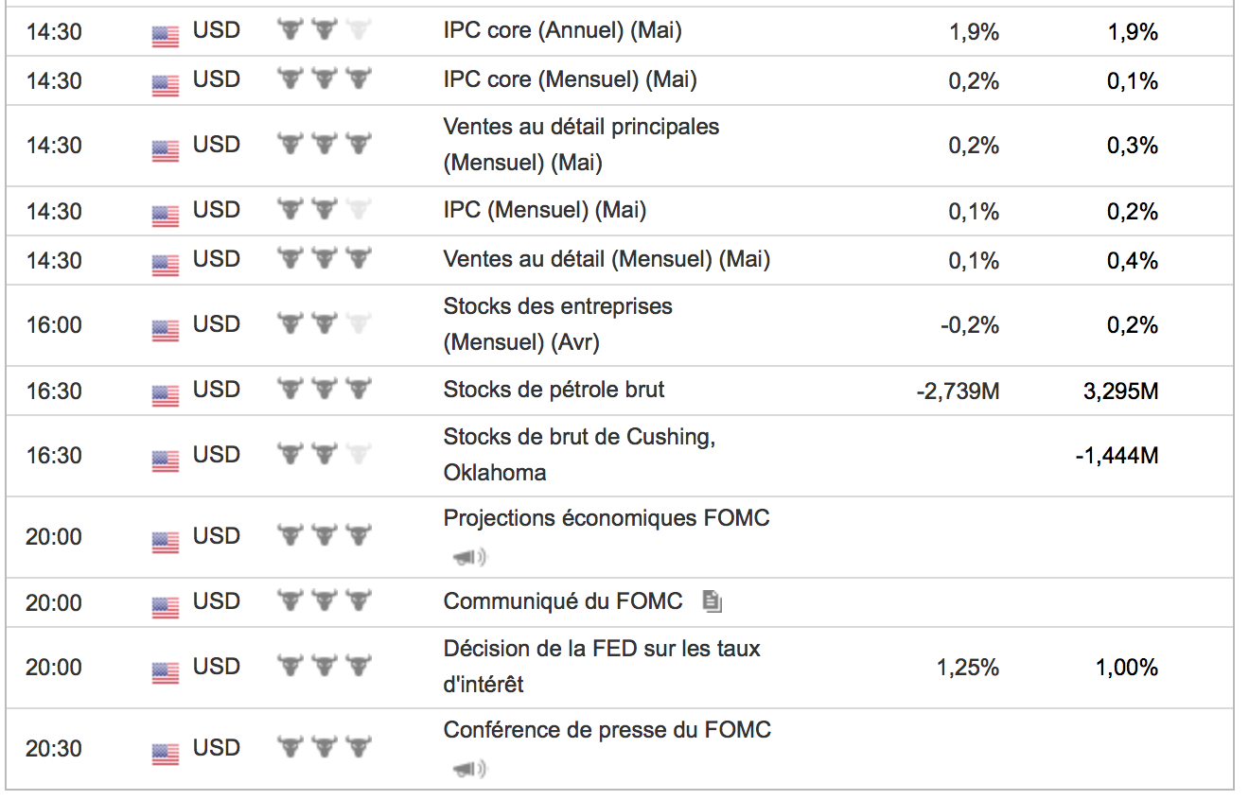This screenshot has width=1249, height=800.
Task: Open the document icon beside Communiqué du FOMC
Action: pyautogui.click(x=712, y=601)
